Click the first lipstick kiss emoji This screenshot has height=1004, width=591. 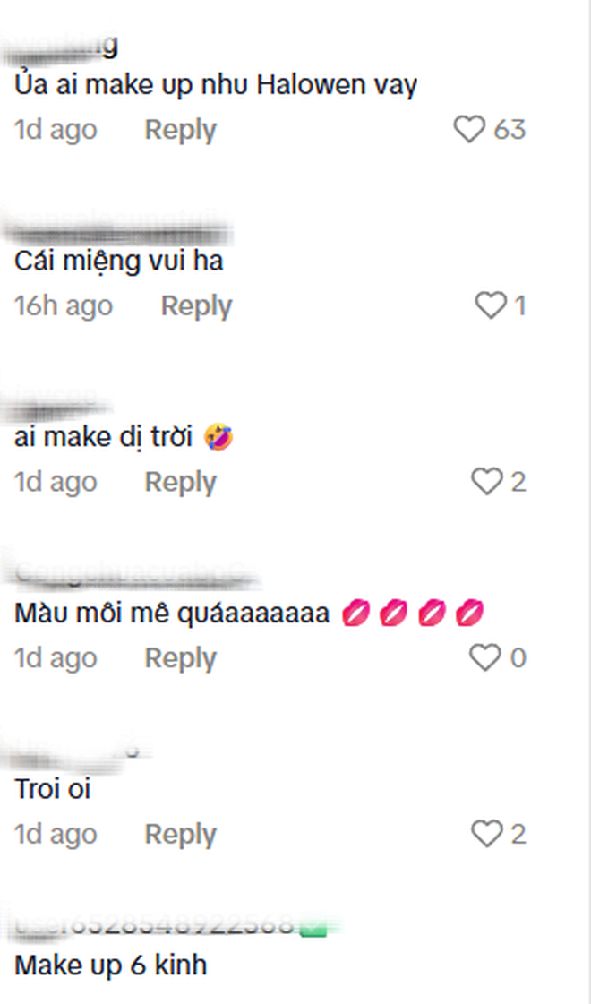pyautogui.click(x=360, y=612)
